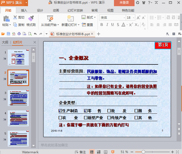Open the numbered list dropdown
182x154 pixels.
pyautogui.click(x=163, y=18)
